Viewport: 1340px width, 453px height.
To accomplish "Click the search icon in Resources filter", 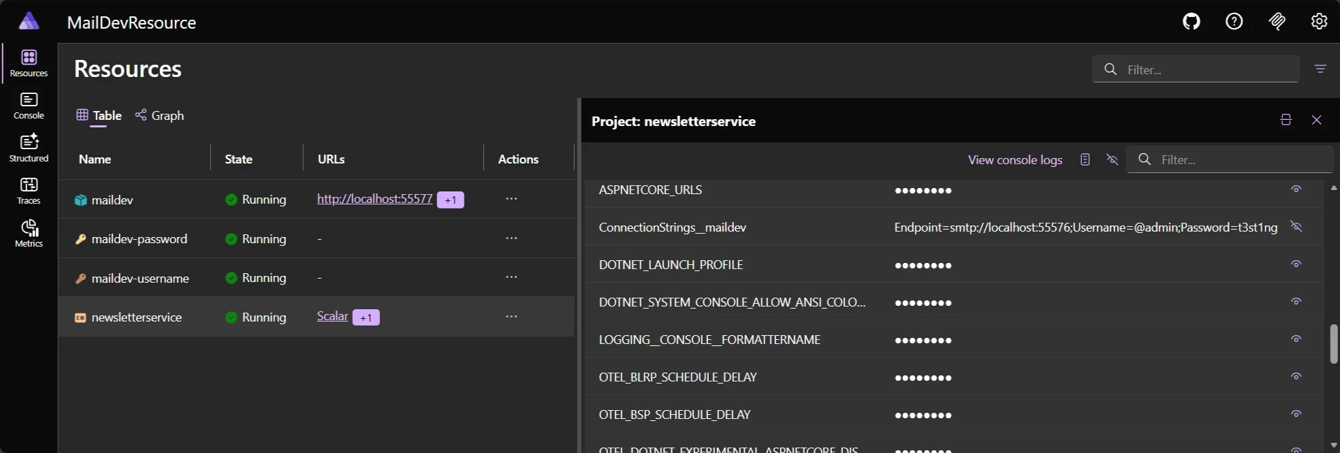I will [1111, 69].
